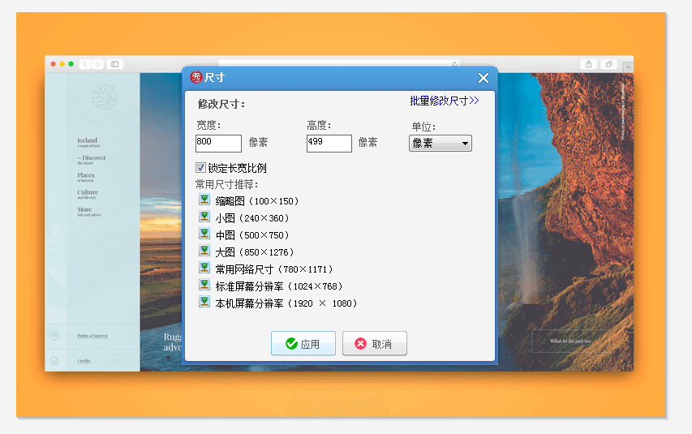Click What to do and see button
The width and height of the screenshot is (692, 434).
pyautogui.click(x=570, y=341)
